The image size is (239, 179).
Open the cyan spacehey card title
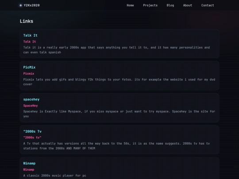pyautogui.click(x=31, y=99)
